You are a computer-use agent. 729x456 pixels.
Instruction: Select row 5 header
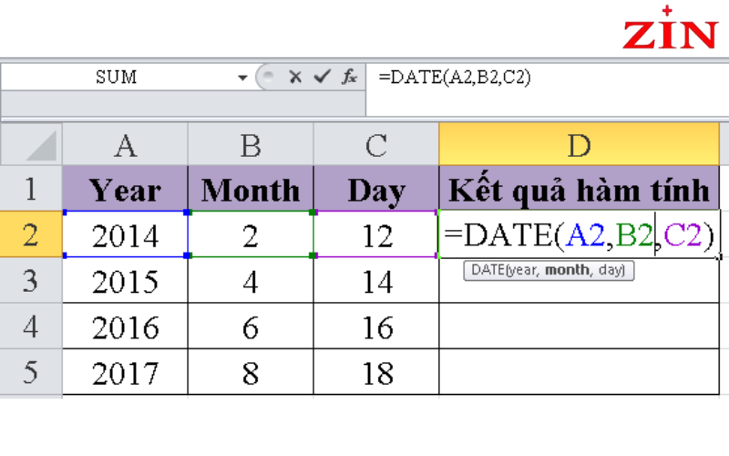(31, 372)
